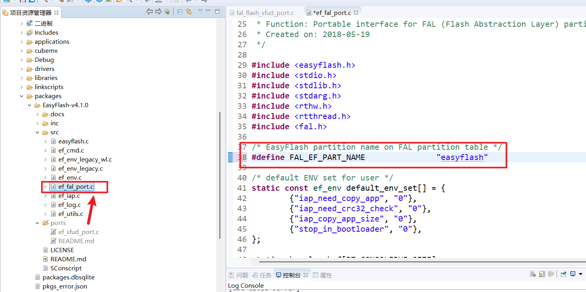Click the change marker beside line 38
The image size is (586, 292).
[231, 157]
